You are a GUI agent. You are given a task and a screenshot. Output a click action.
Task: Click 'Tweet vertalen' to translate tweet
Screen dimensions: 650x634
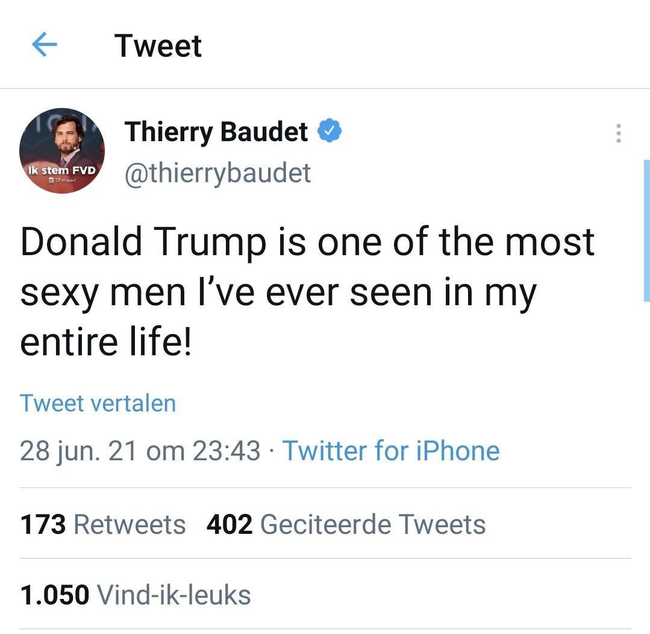[98, 403]
